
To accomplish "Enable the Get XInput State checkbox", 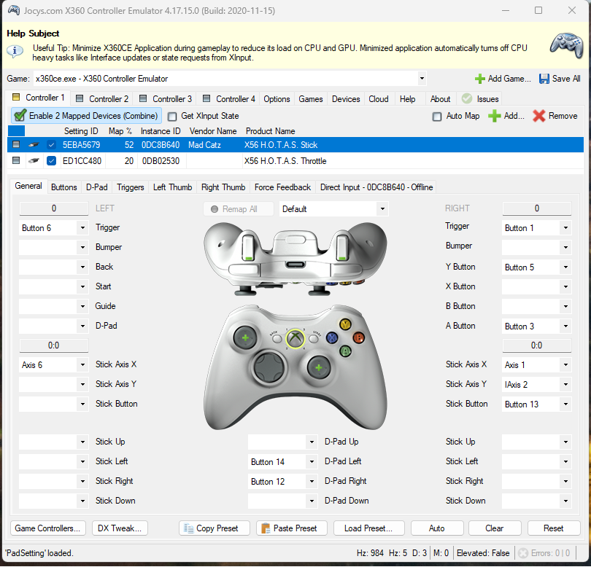I will (172, 116).
